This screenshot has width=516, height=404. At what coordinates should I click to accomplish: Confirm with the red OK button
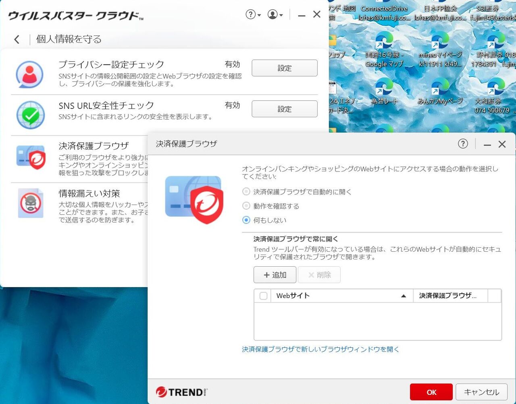pyautogui.click(x=431, y=392)
